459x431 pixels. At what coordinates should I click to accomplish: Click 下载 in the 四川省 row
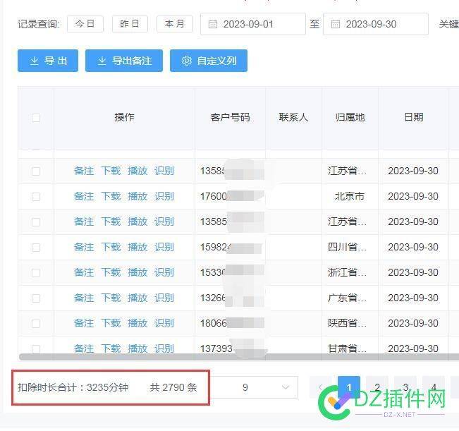point(111,247)
